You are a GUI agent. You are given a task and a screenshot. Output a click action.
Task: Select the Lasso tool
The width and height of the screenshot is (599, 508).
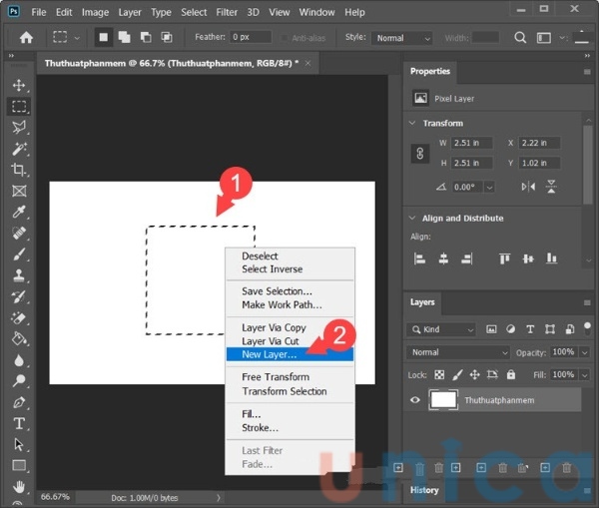(19, 127)
